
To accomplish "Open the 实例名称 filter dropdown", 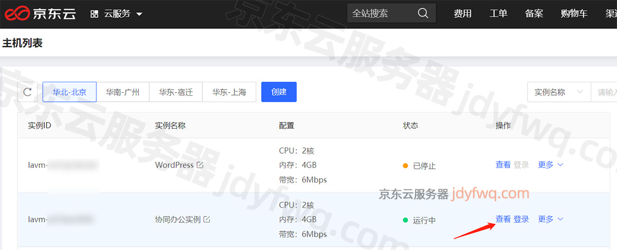I will click(x=559, y=92).
